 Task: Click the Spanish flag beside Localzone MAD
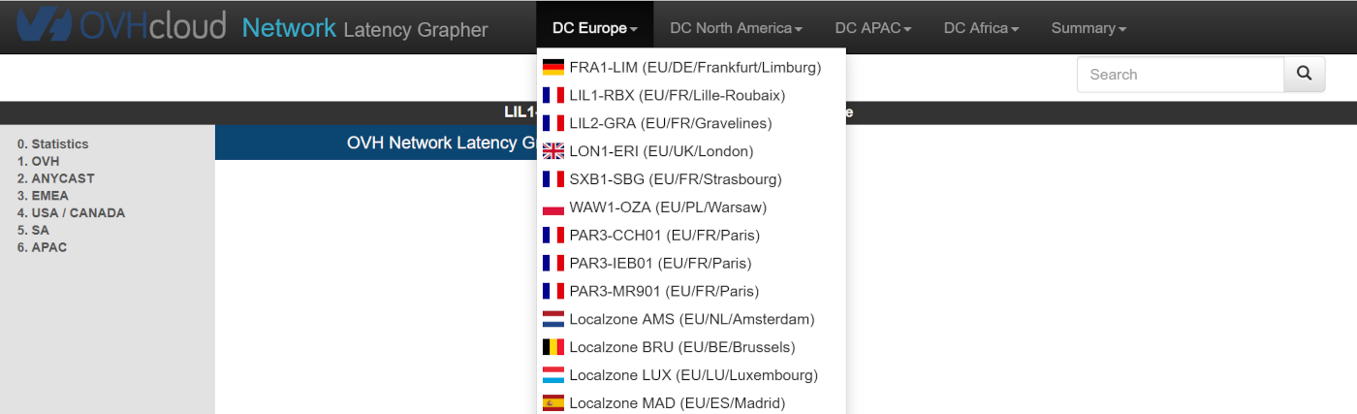pos(553,403)
